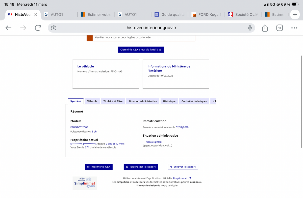Open the Historique tab
The width and height of the screenshot is (303, 199).
point(169,101)
